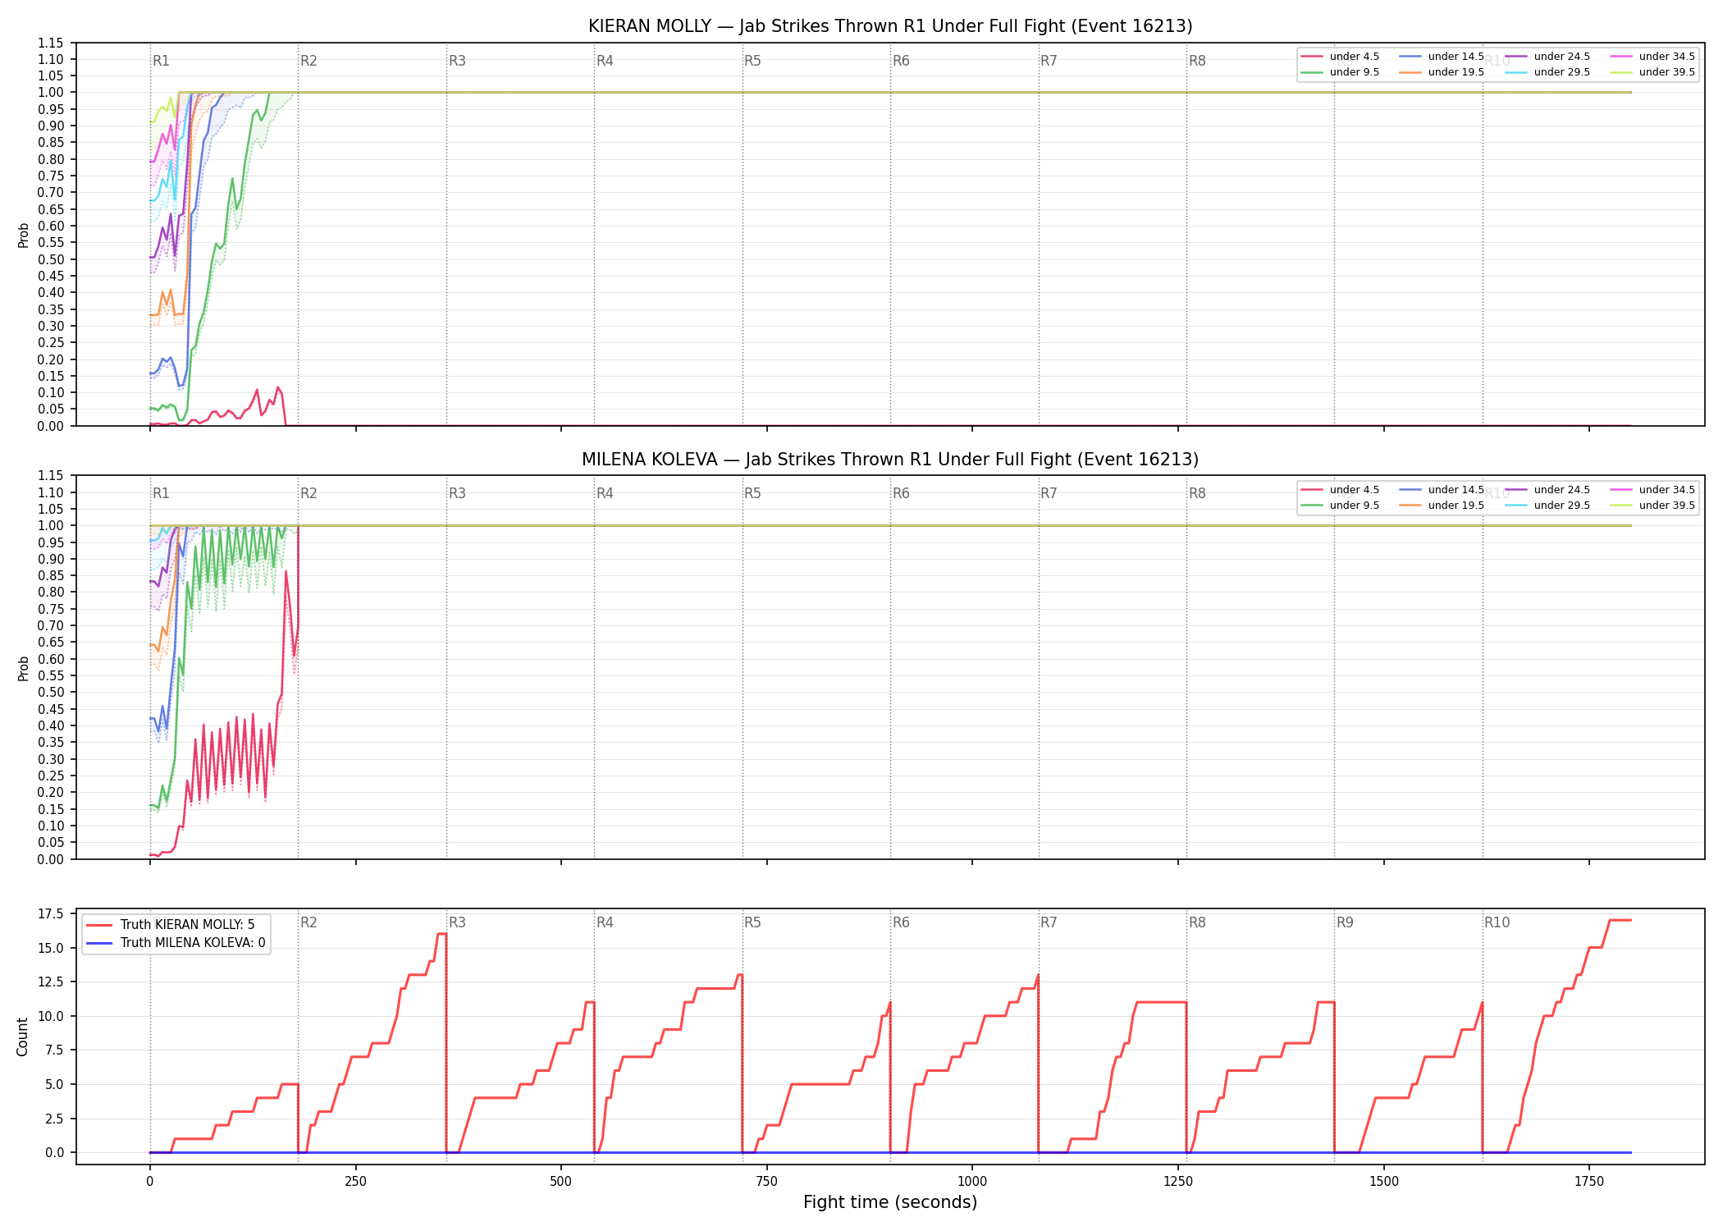
Task: Pick 'under 9.5' legend entry in Milena Koleva chart
Action: (1341, 506)
